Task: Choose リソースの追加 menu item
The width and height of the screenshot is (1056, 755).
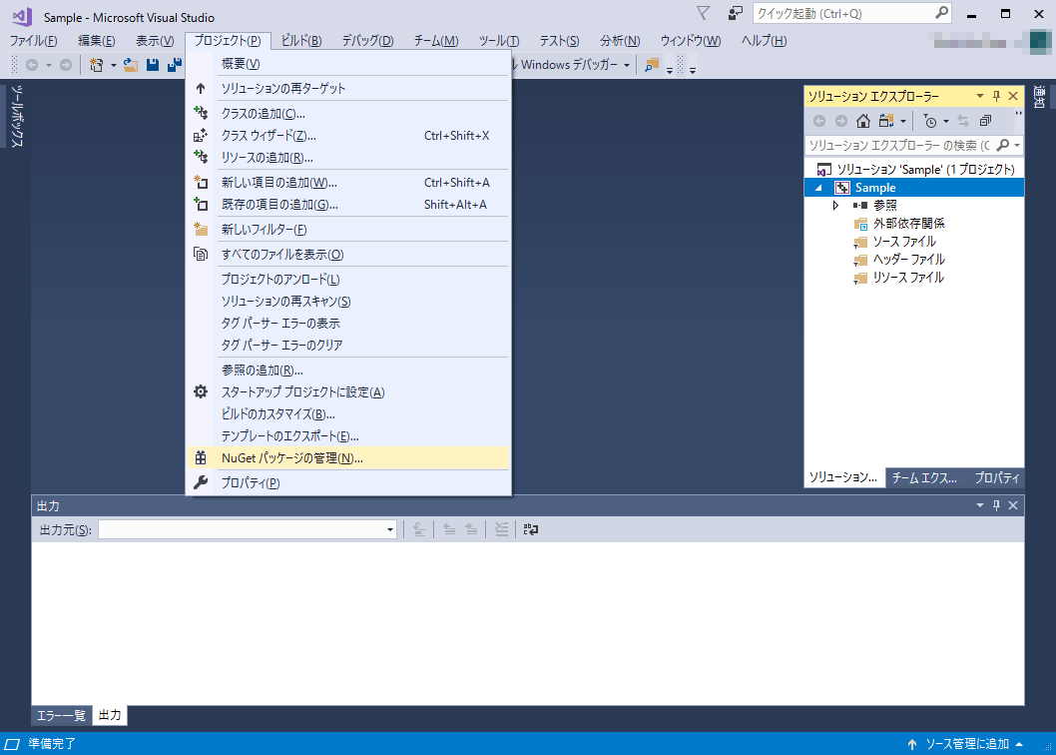Action: 347,158
